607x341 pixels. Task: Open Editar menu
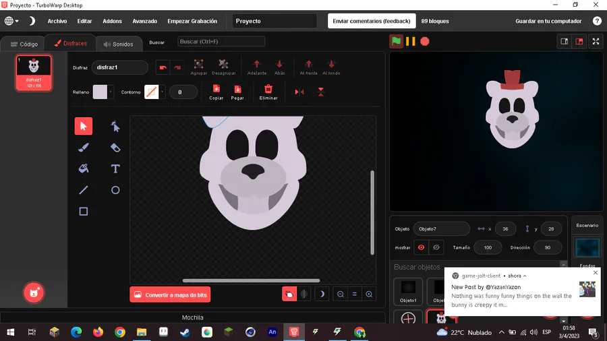point(84,22)
